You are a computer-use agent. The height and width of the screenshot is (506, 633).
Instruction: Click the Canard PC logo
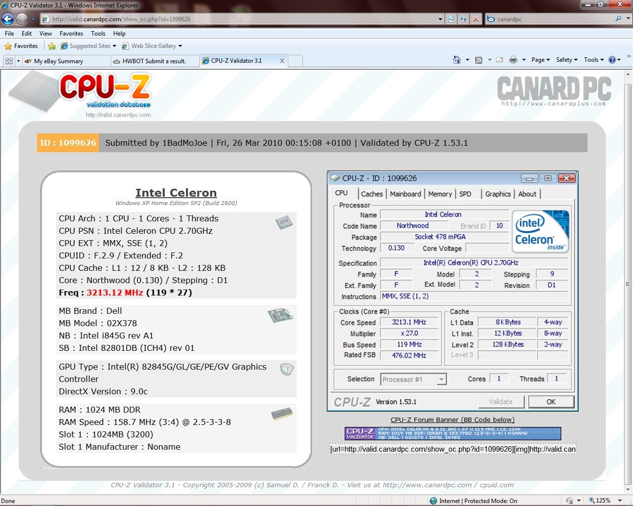554,90
